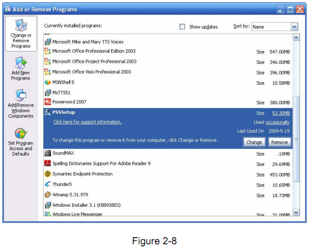Click the MSNShell 5 butterfly icon

pos(48,82)
